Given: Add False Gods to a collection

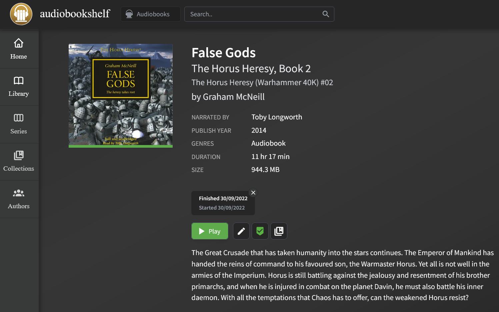Looking at the screenshot, I should 279,231.
